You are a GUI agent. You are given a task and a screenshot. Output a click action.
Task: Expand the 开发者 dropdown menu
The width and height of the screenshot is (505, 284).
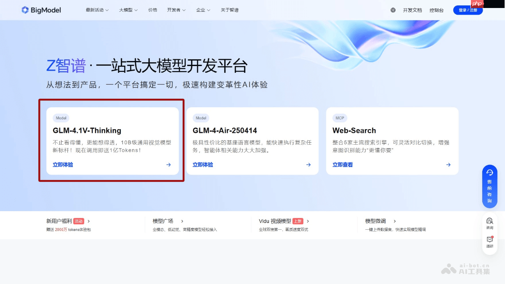(x=176, y=10)
